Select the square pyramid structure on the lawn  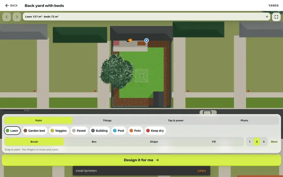(x=141, y=76)
